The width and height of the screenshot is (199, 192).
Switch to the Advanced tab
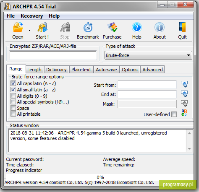[x=152, y=70]
